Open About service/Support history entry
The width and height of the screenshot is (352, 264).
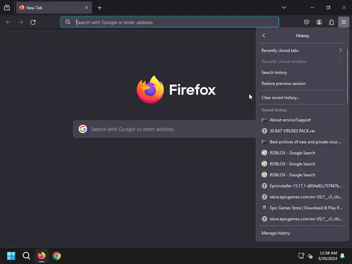point(302,120)
